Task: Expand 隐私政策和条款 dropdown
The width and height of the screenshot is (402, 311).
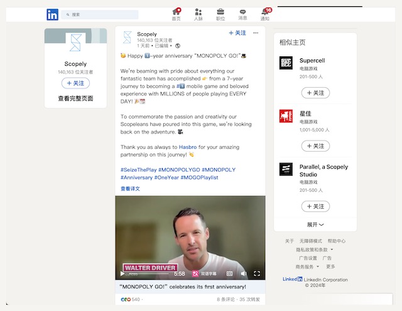Action: [x=315, y=250]
